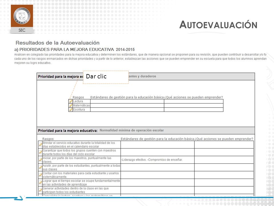This screenshot has width=274, height=206.
Task: Click 'Resultados de la Autoevaluación' heading
Action: (57, 43)
